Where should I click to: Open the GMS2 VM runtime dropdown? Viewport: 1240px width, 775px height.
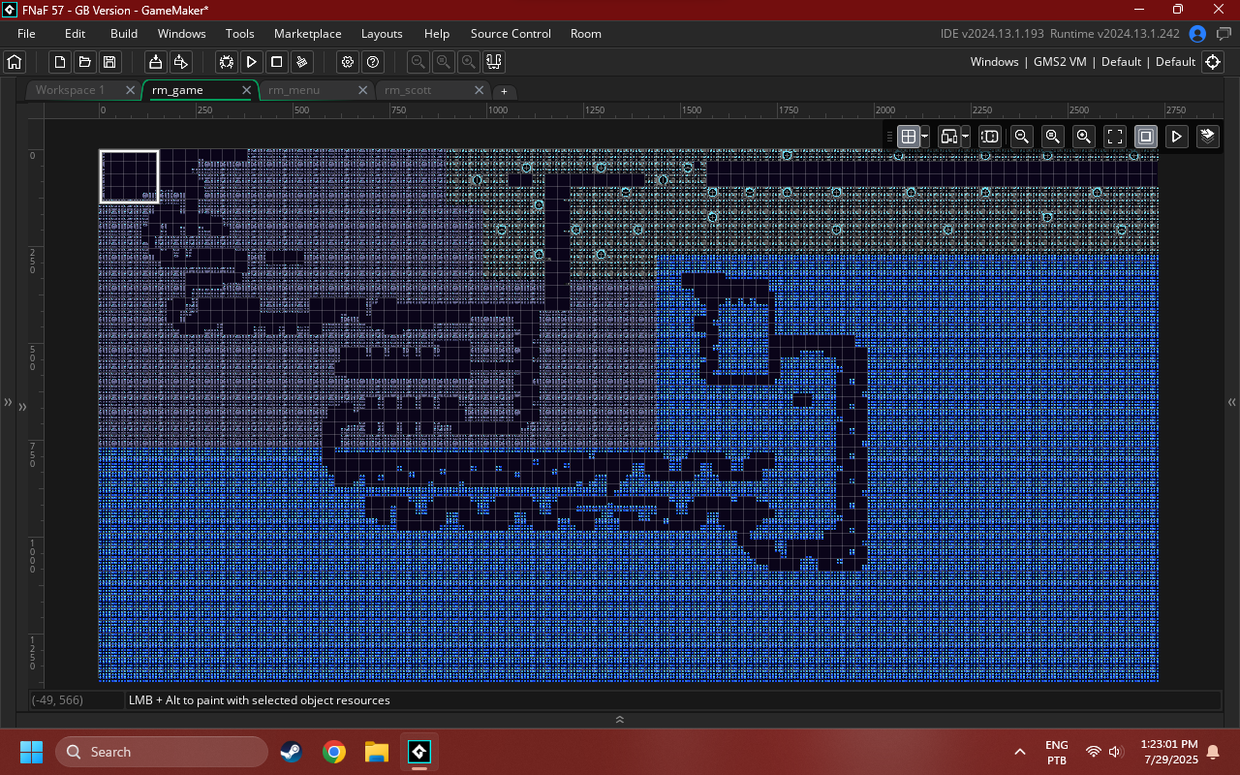click(1060, 61)
